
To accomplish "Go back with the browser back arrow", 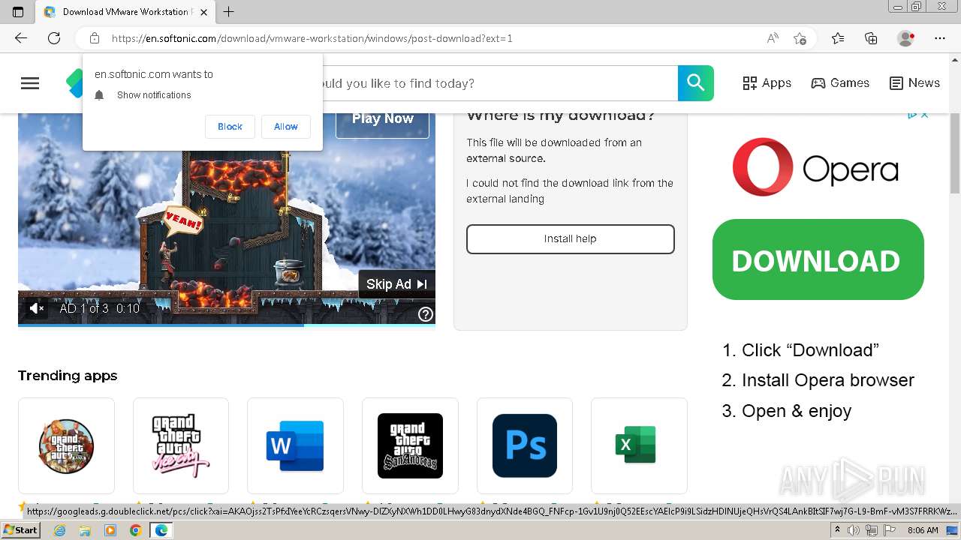I will pyautogui.click(x=21, y=38).
